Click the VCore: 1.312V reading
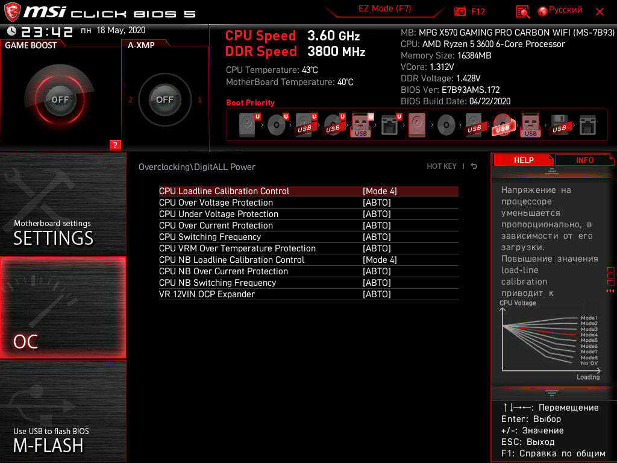Screen dimensions: 617x463 (x=427, y=67)
